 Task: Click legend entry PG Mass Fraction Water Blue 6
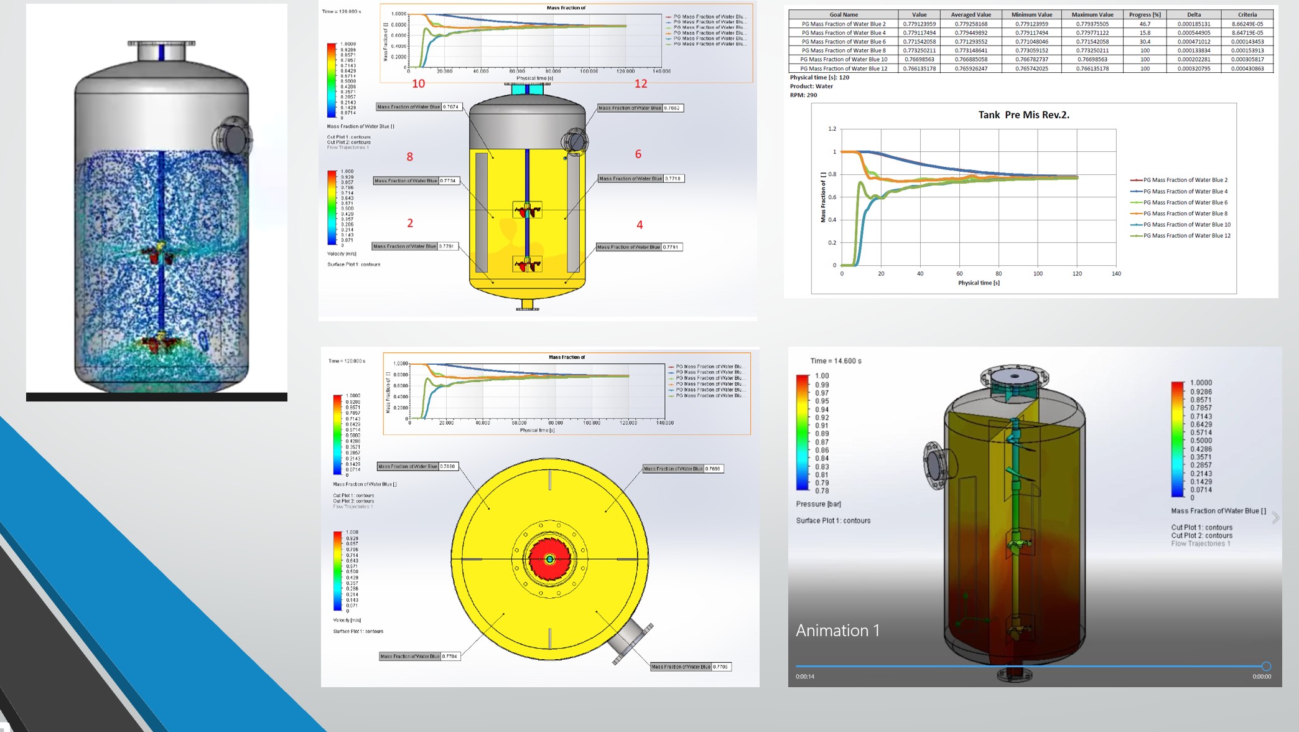click(x=1185, y=202)
